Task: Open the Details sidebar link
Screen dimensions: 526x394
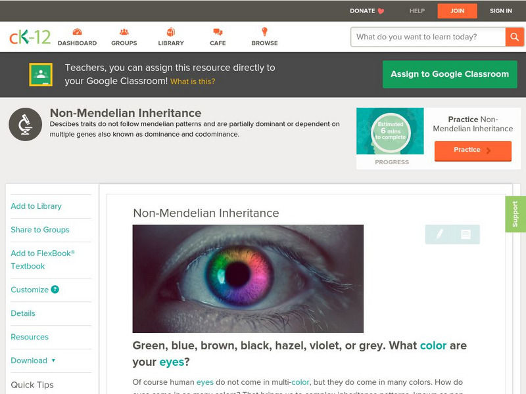Action: click(23, 313)
